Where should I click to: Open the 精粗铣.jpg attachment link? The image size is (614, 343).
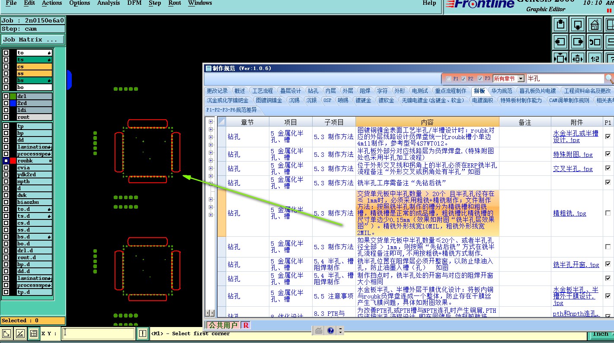(570, 213)
